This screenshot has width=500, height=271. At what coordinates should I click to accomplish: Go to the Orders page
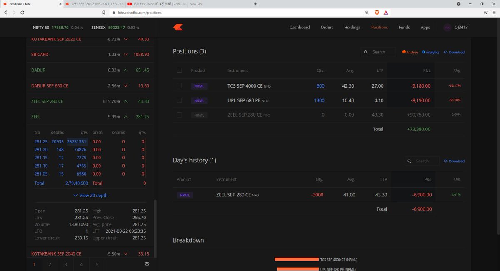tap(327, 27)
